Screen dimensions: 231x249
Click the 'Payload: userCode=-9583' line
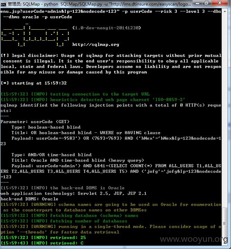pyautogui.click(x=111, y=141)
